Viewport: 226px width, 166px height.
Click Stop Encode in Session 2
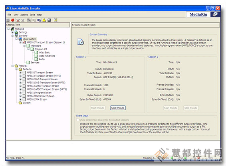[x=191, y=108]
